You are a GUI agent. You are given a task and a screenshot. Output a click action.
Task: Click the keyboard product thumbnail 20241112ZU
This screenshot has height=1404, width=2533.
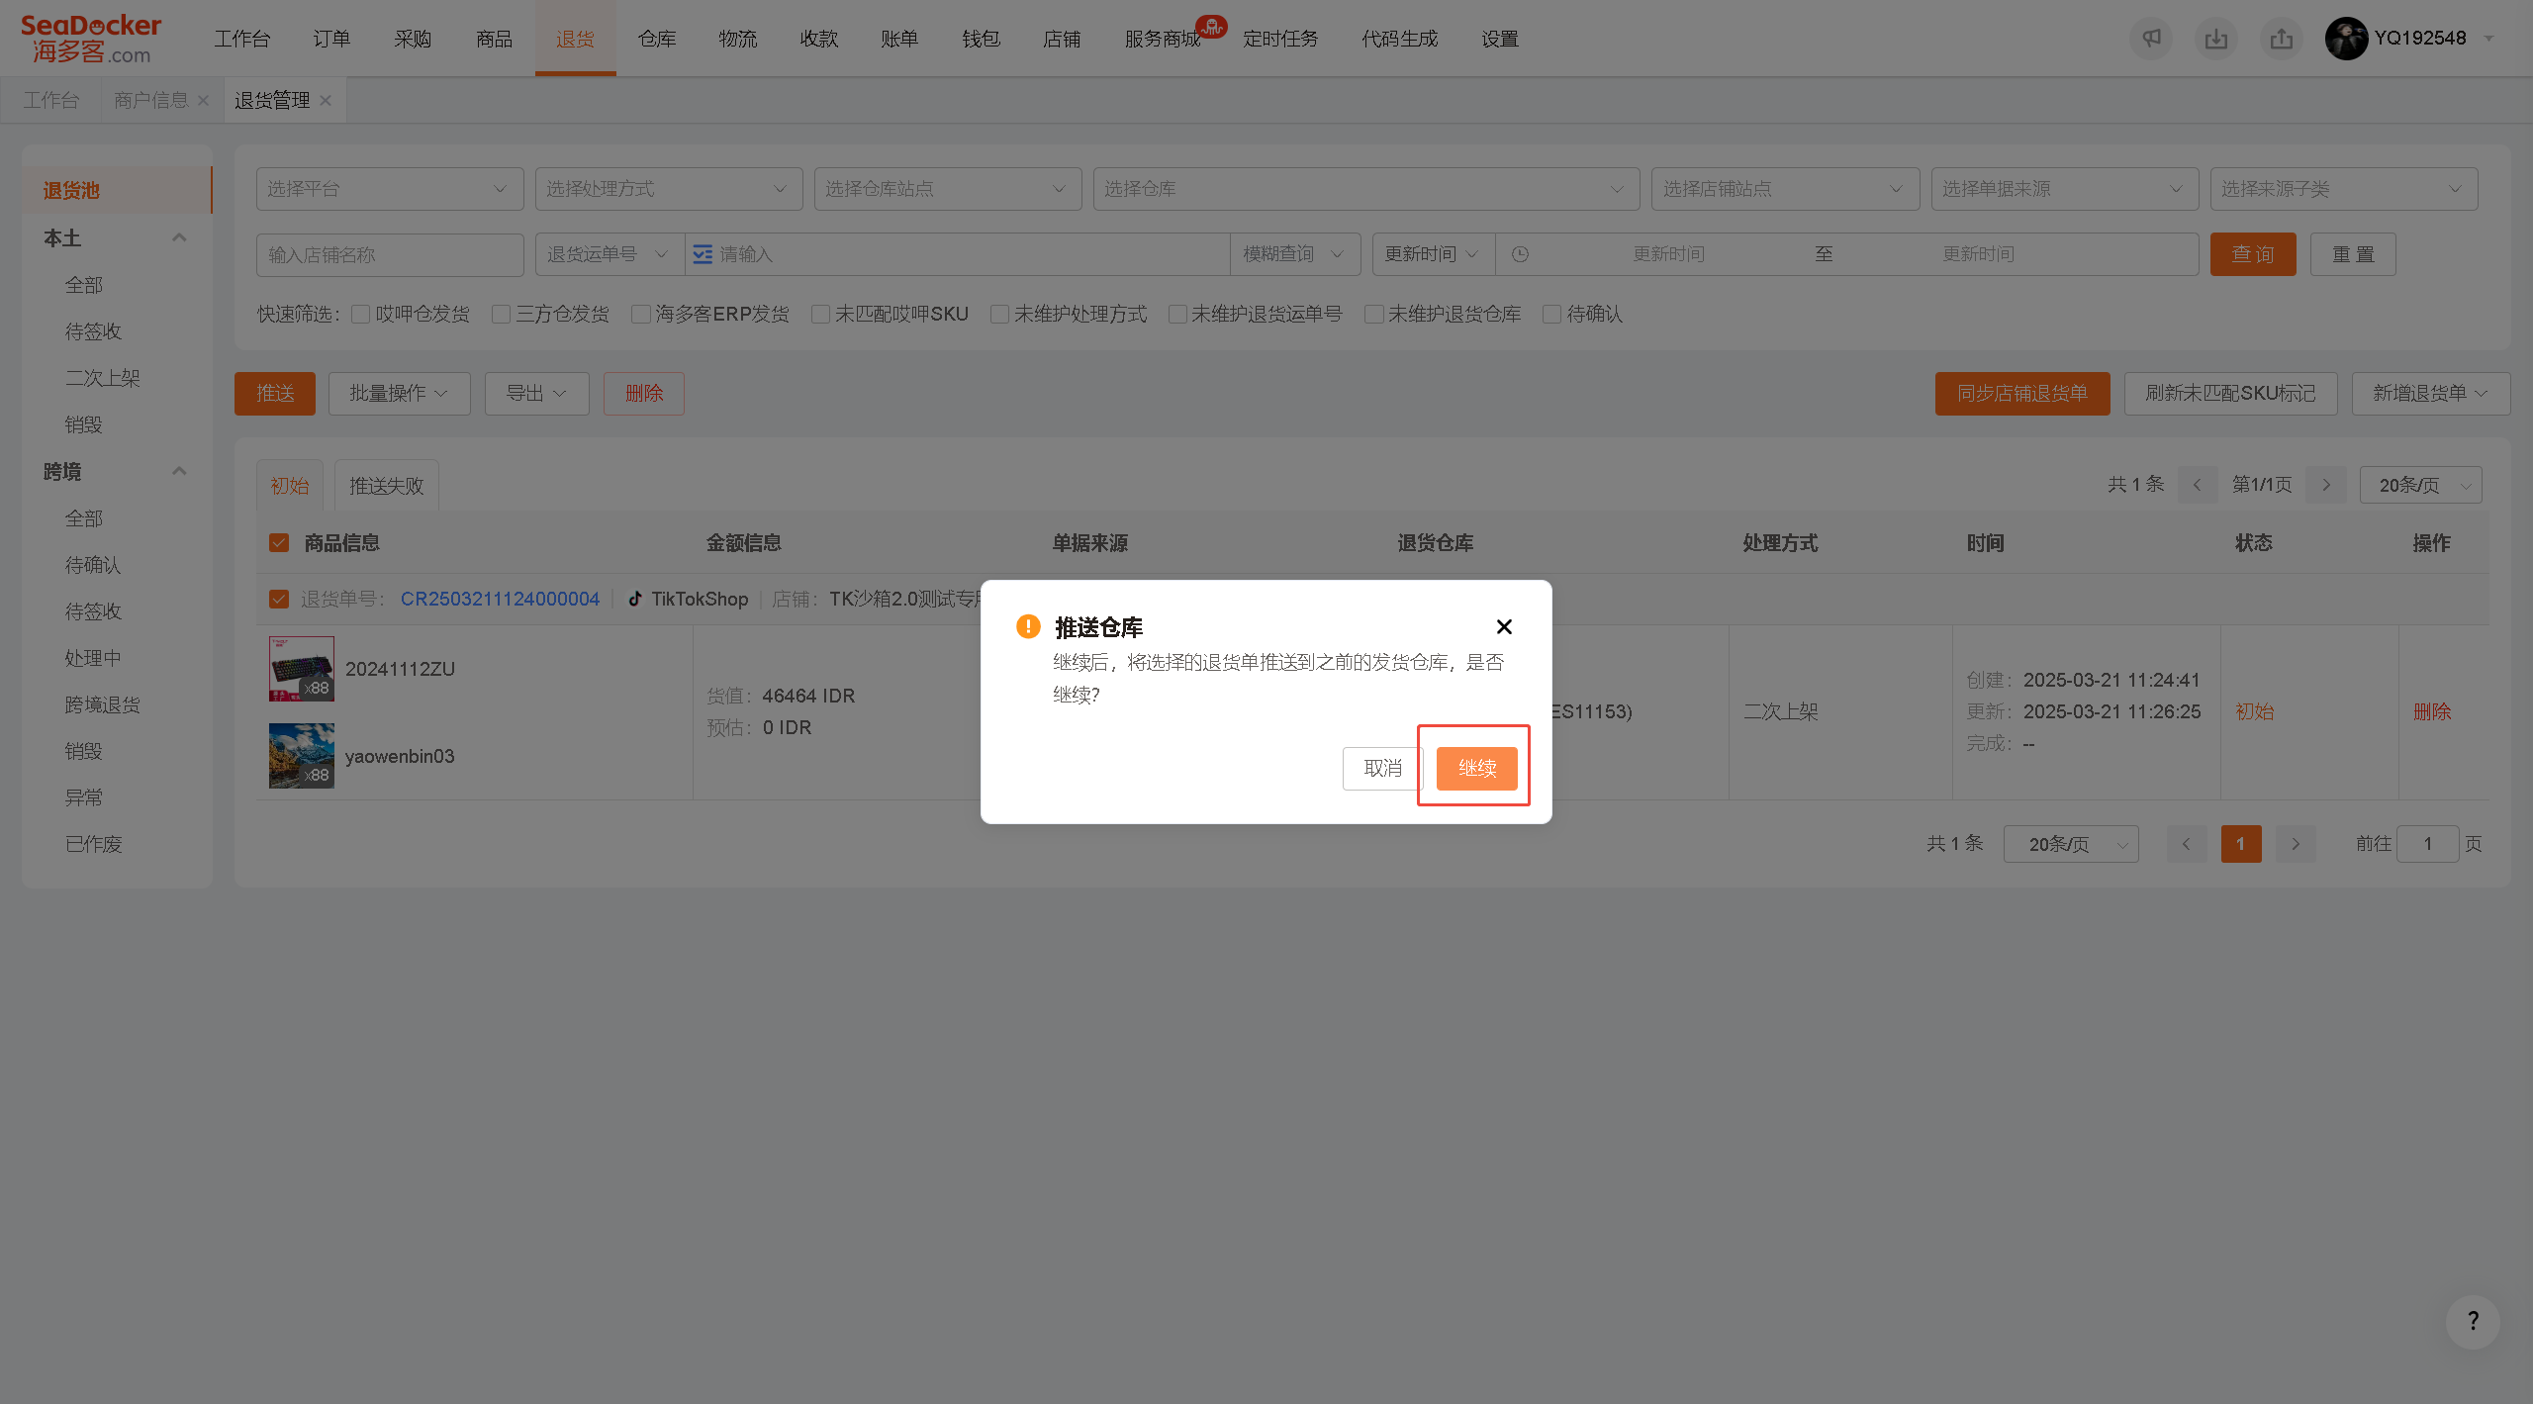click(x=302, y=669)
